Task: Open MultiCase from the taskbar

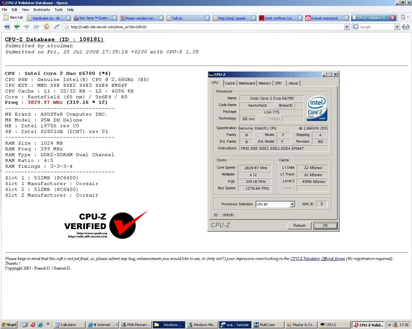Action: click(x=268, y=325)
